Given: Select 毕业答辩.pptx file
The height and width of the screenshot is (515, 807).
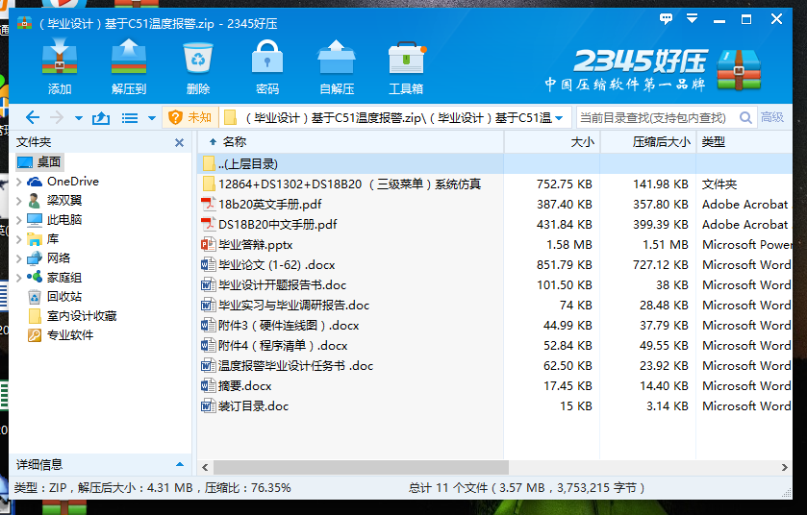Looking at the screenshot, I should (x=494, y=245).
